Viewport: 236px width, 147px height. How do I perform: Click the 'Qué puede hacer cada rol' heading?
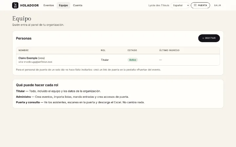click(37, 85)
